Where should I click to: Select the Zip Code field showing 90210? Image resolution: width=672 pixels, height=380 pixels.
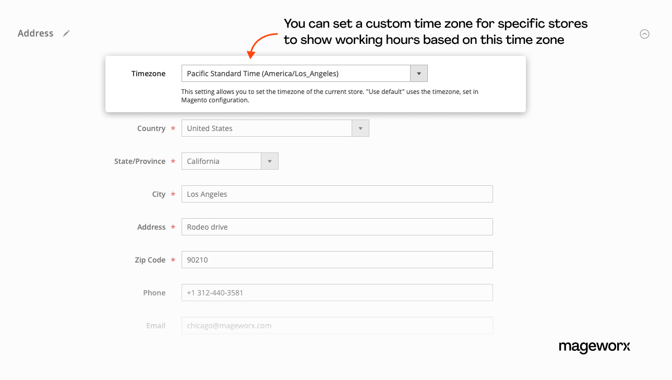click(x=337, y=260)
